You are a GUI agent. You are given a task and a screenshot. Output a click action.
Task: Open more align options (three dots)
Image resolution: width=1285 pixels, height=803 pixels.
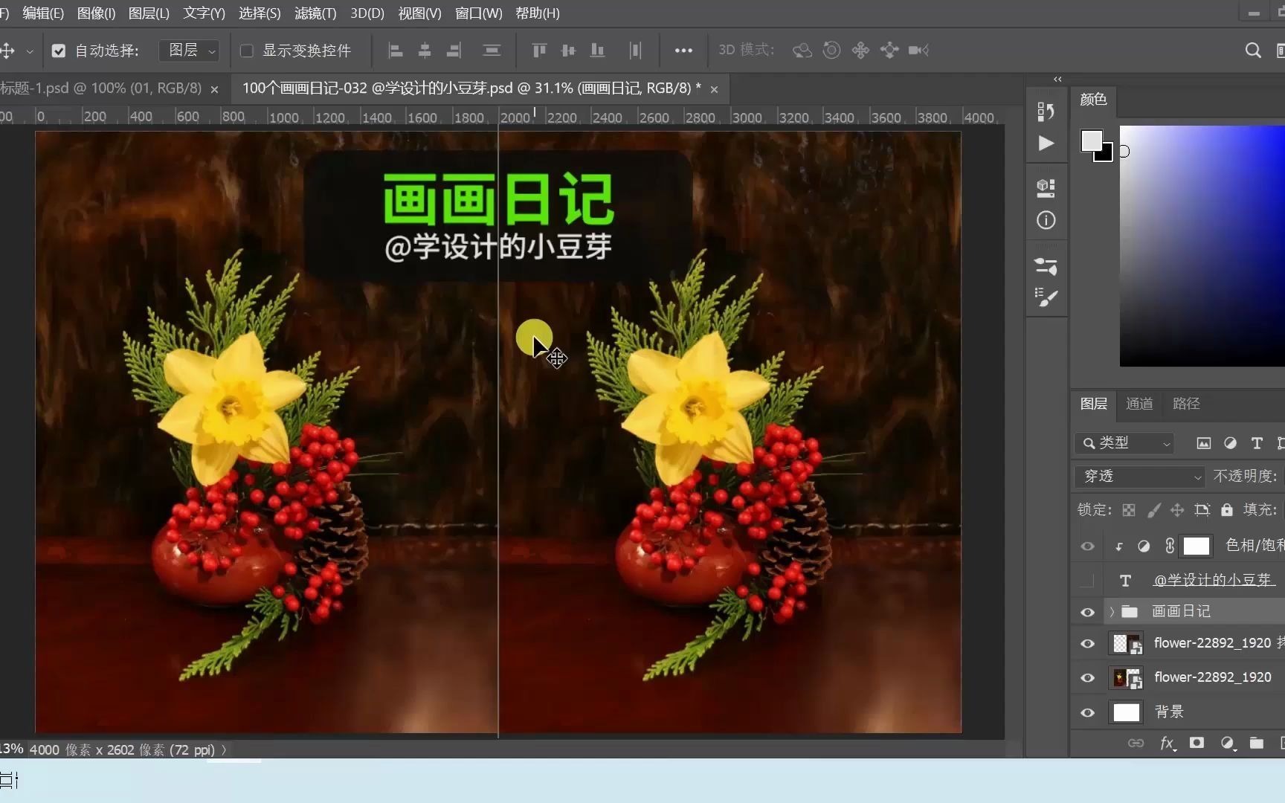683,51
